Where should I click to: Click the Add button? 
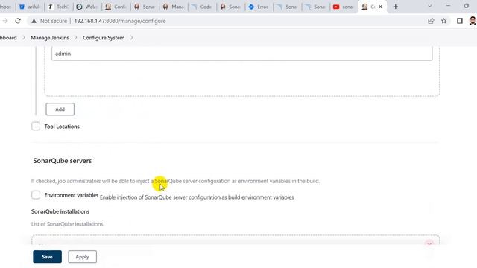click(x=60, y=109)
